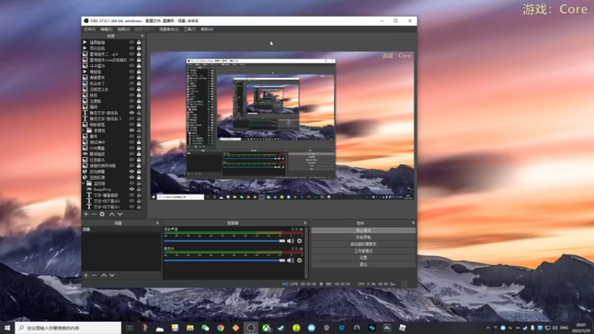Open 帮助(H) menu
Image resolution: width=594 pixels, height=334 pixels.
207,29
